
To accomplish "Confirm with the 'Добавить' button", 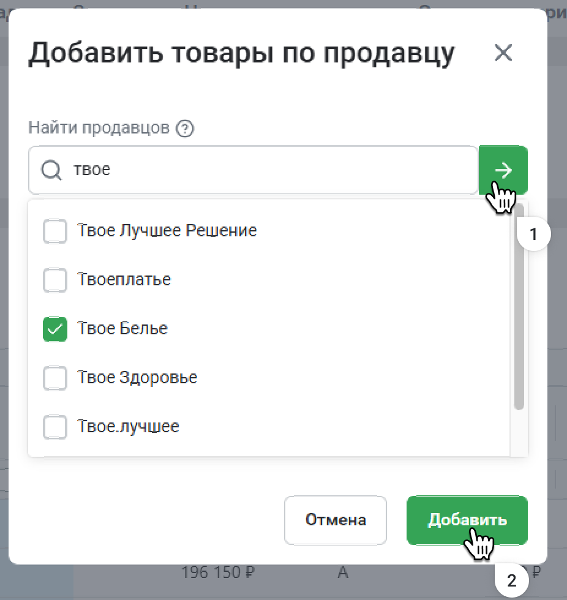I will (467, 520).
